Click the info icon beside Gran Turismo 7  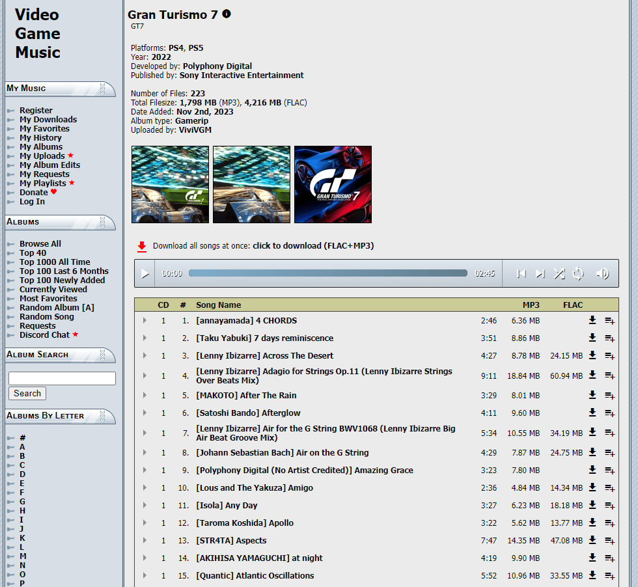coord(227,14)
